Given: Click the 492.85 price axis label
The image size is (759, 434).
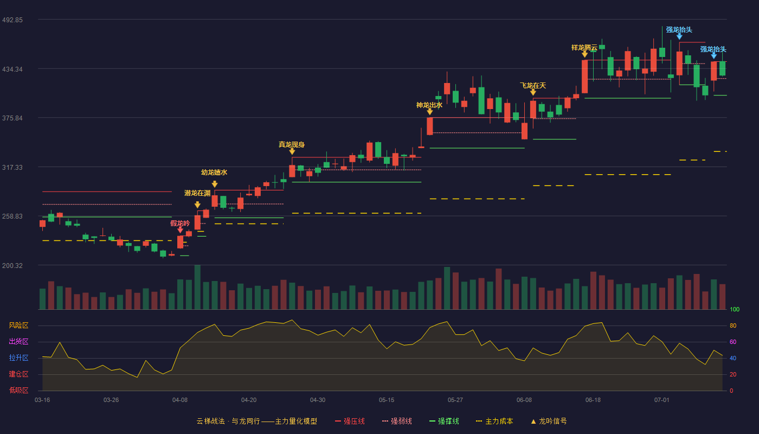Looking at the screenshot, I should coord(12,20).
